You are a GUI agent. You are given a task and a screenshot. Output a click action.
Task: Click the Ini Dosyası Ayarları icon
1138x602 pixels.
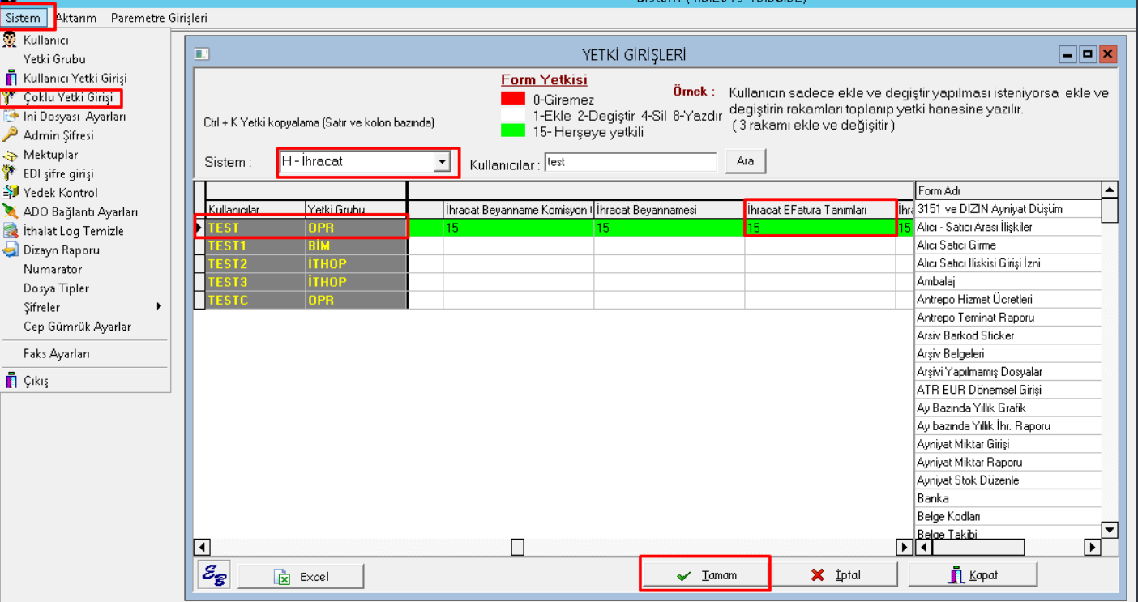pyautogui.click(x=11, y=117)
